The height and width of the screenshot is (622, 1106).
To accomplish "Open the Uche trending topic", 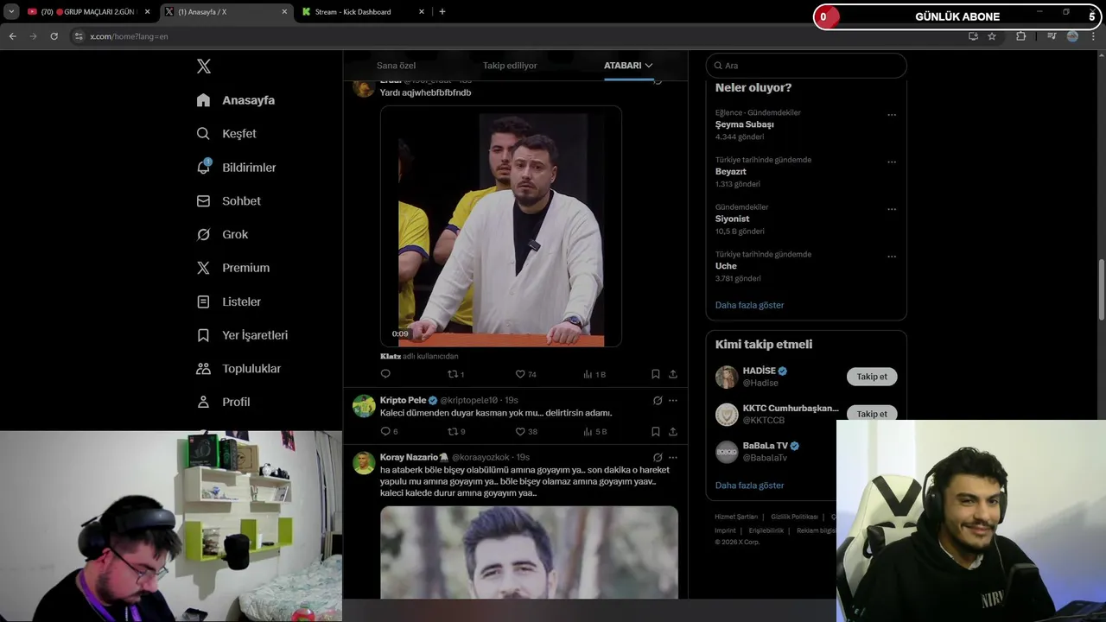I will (726, 266).
